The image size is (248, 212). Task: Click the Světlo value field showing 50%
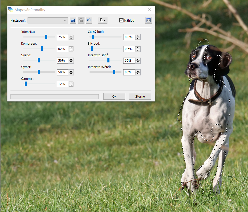tap(63, 60)
